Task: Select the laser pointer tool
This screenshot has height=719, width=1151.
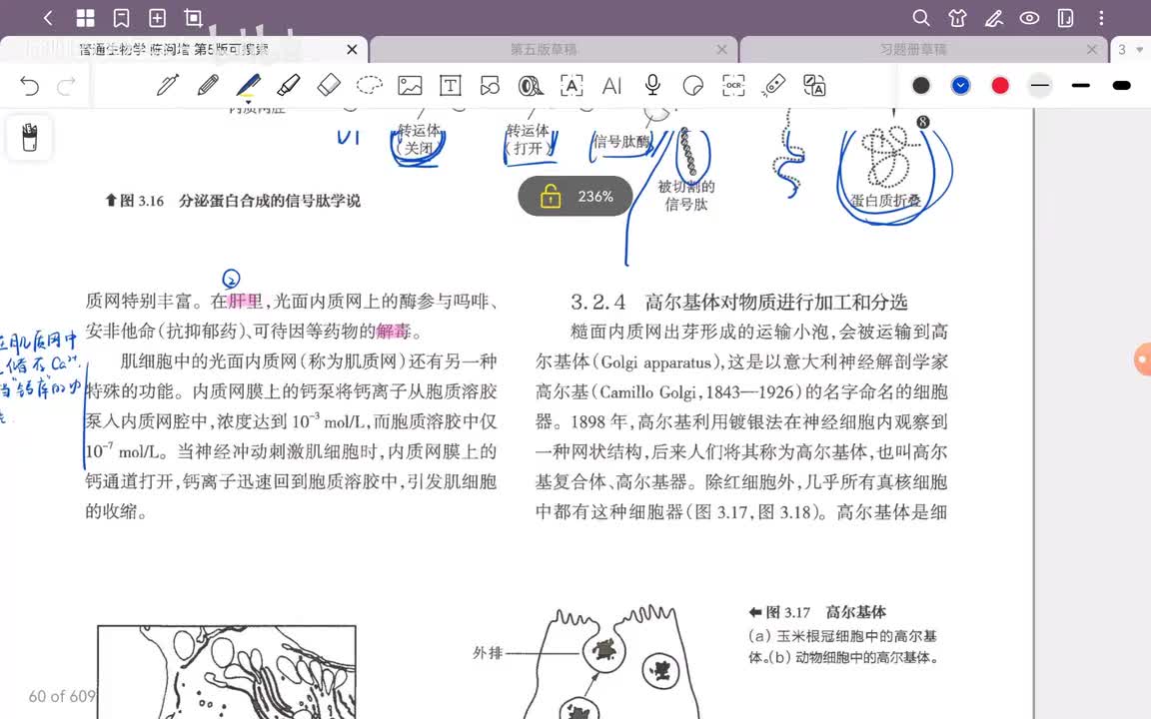Action: pos(773,85)
